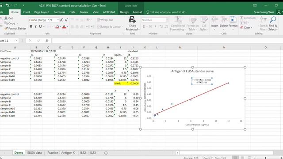Open Chart Tools Format tab

(x=138, y=12)
